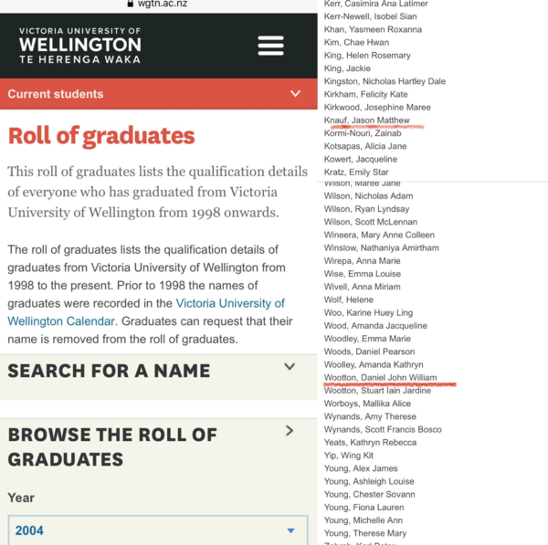Select the name Young, Alex James
Image resolution: width=548 pixels, height=545 pixels.
pyautogui.click(x=361, y=468)
